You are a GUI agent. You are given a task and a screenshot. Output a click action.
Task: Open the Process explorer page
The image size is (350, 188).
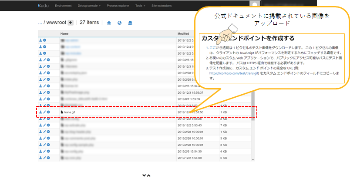118,6
